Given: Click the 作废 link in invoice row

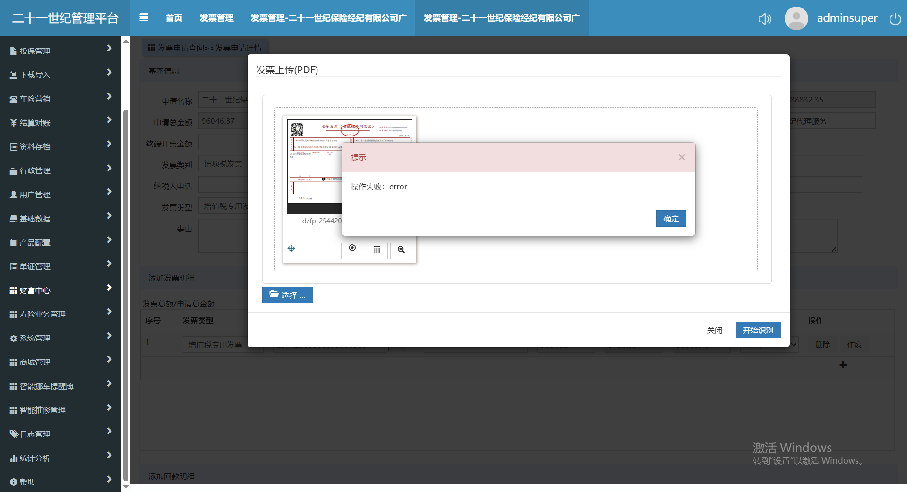Looking at the screenshot, I should click(x=854, y=345).
